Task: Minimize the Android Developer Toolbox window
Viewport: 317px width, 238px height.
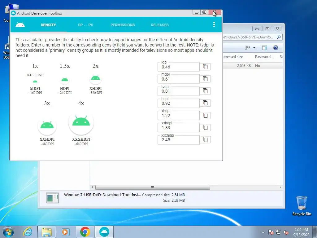Action: click(x=196, y=12)
